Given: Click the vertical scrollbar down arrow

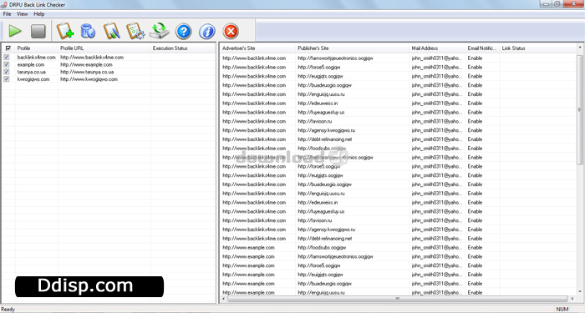Looking at the screenshot, I should point(580,292).
